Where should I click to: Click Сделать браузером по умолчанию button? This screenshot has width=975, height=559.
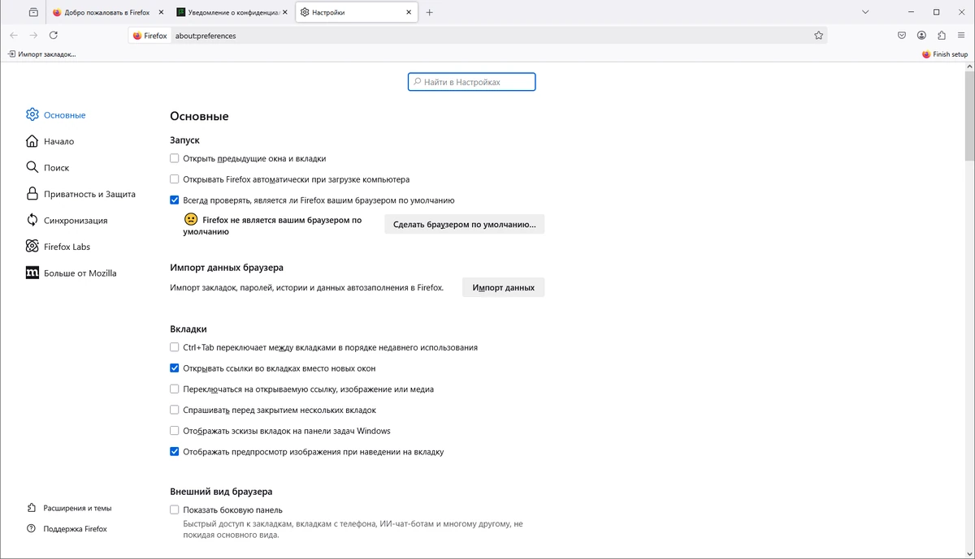[x=464, y=224]
